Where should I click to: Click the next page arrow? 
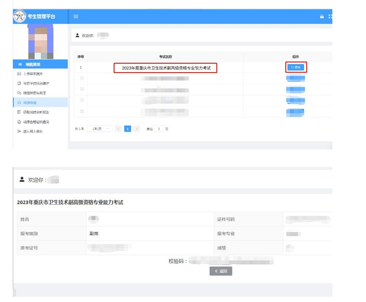(137, 129)
